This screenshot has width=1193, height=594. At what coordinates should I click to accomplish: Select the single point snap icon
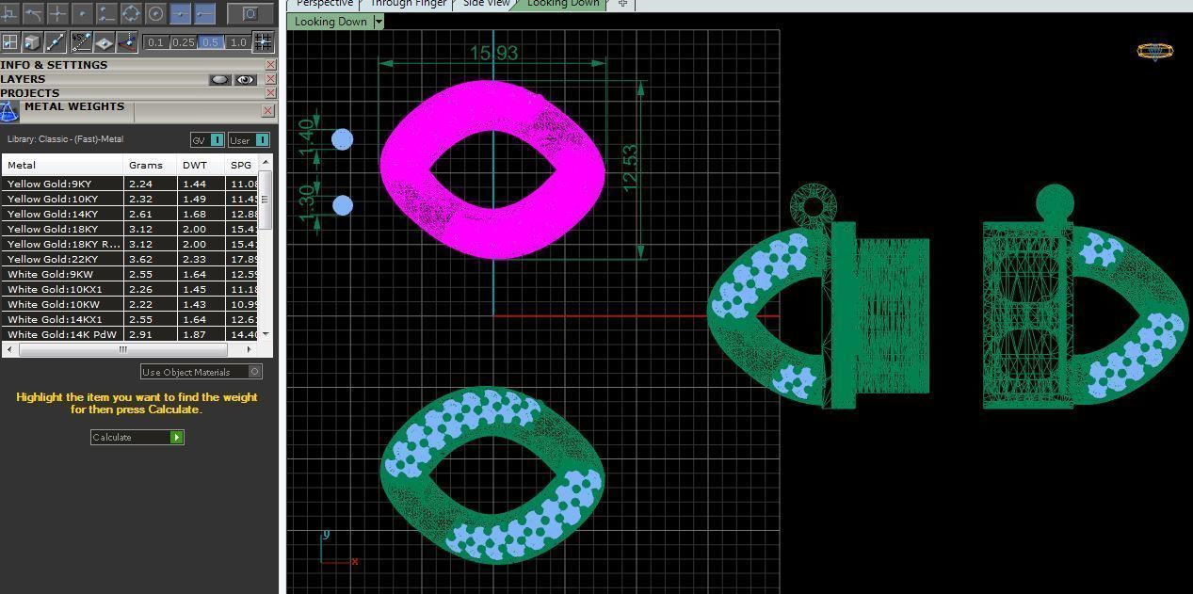click(82, 13)
